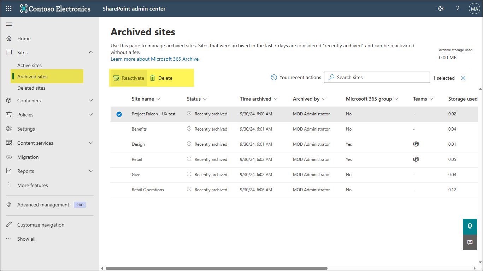Click the Reactivate button
483x271 pixels.
point(129,78)
